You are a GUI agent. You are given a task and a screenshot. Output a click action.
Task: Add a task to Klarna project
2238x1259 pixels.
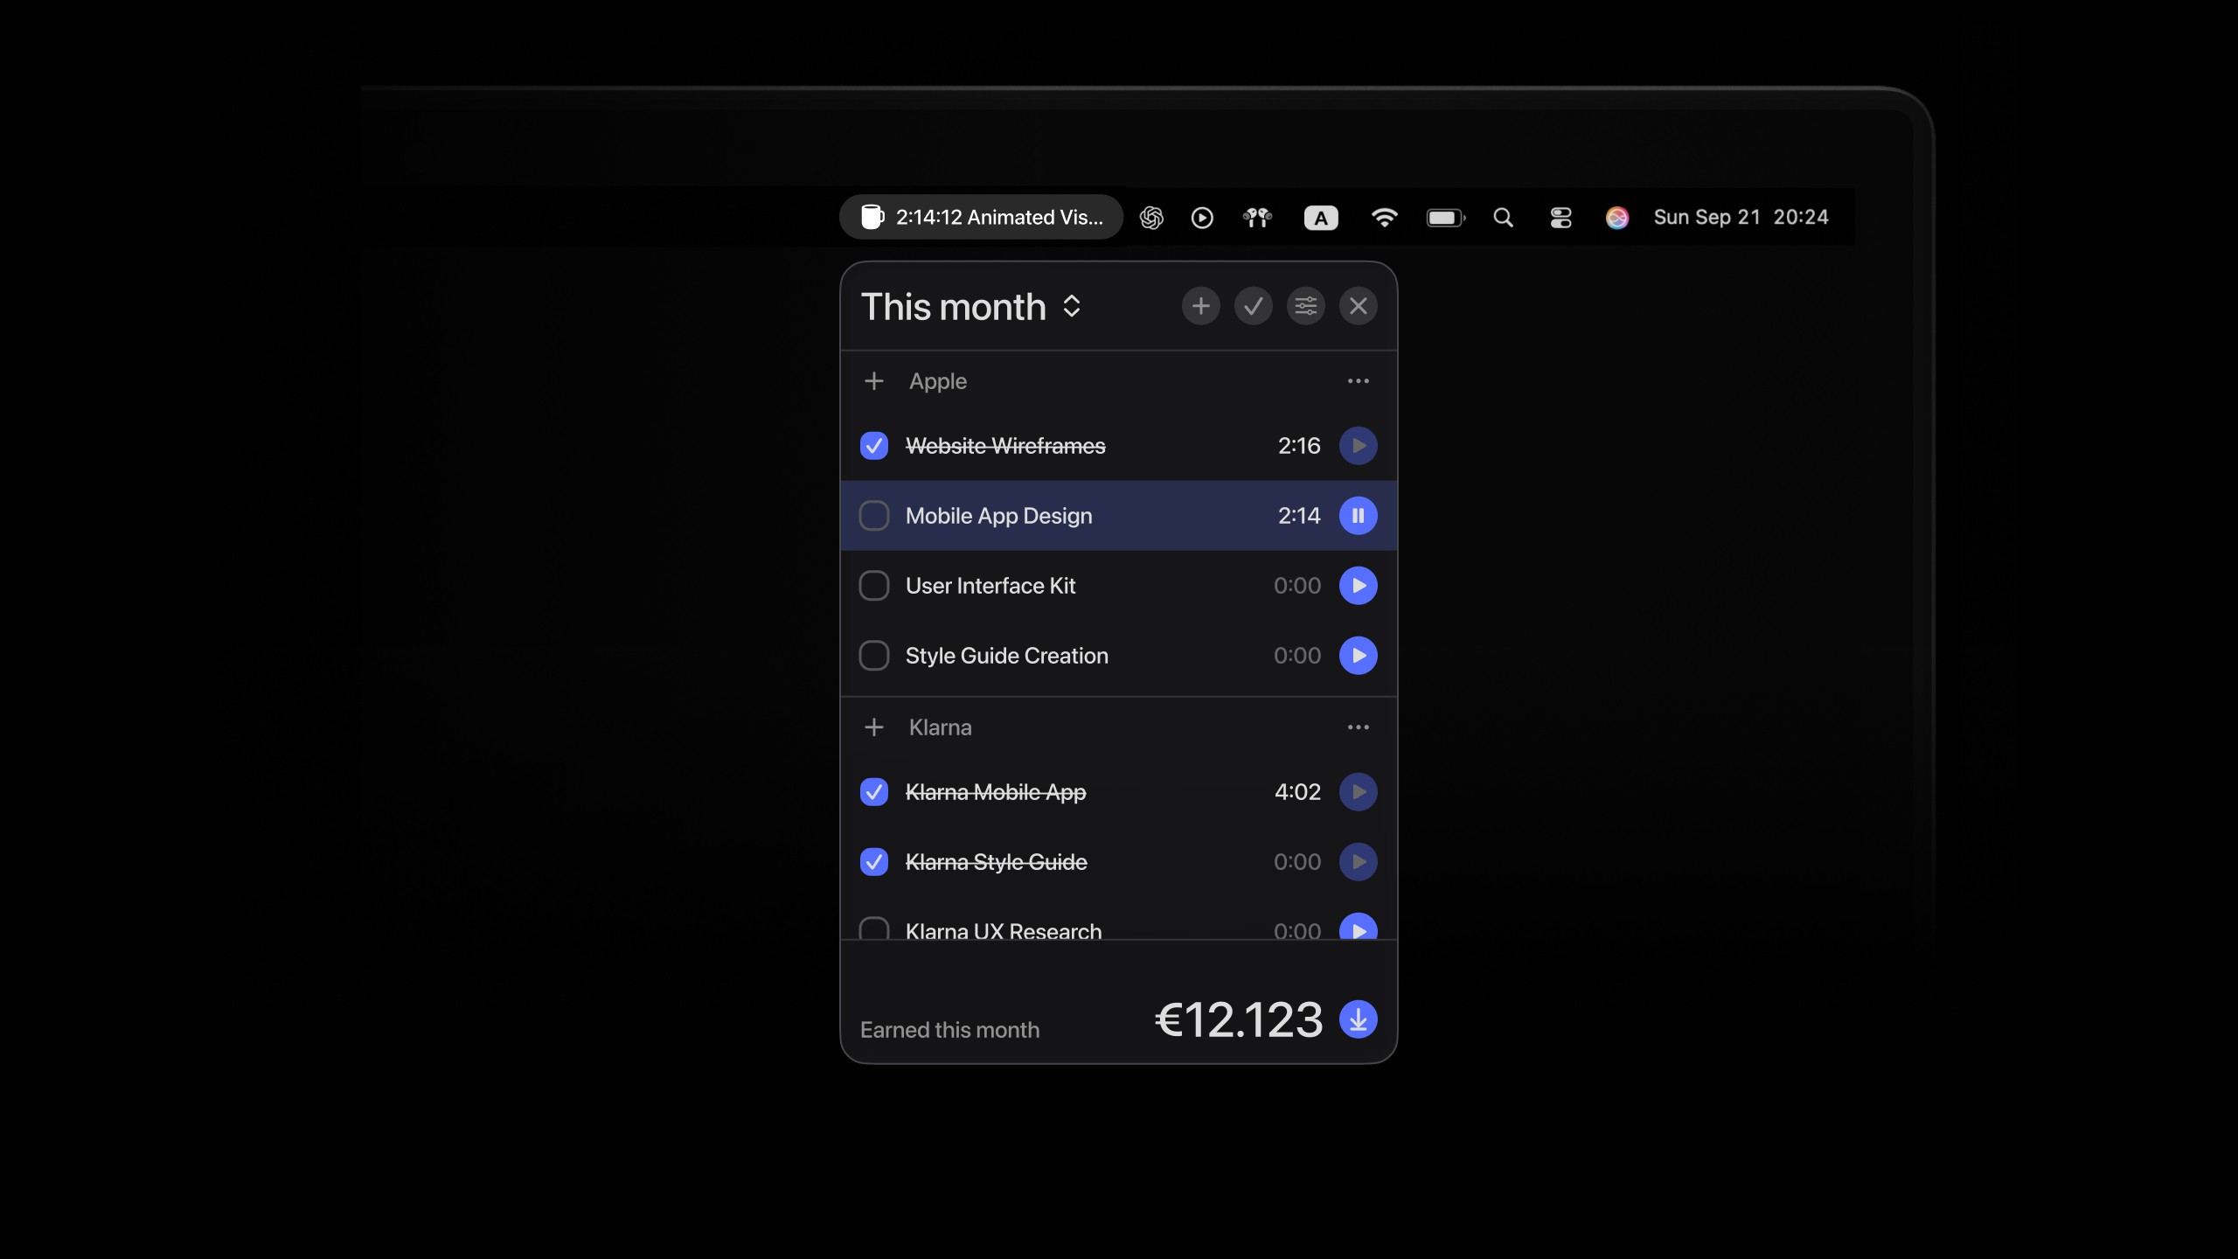click(873, 727)
